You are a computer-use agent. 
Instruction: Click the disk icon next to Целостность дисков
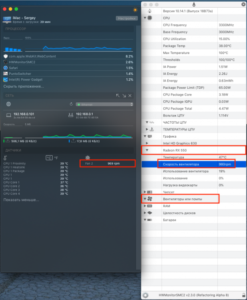pos(150,213)
